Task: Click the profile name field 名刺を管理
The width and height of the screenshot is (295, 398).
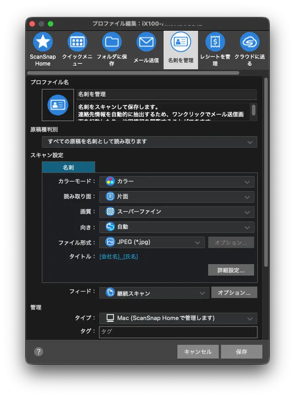Action: [x=167, y=94]
